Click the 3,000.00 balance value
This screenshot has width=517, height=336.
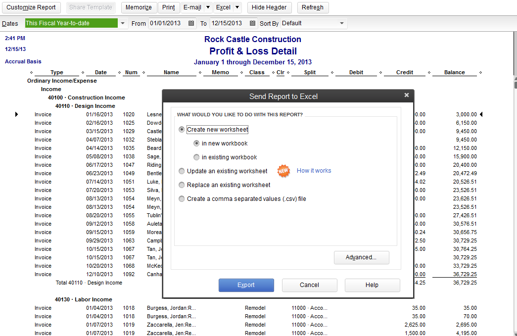466,114
